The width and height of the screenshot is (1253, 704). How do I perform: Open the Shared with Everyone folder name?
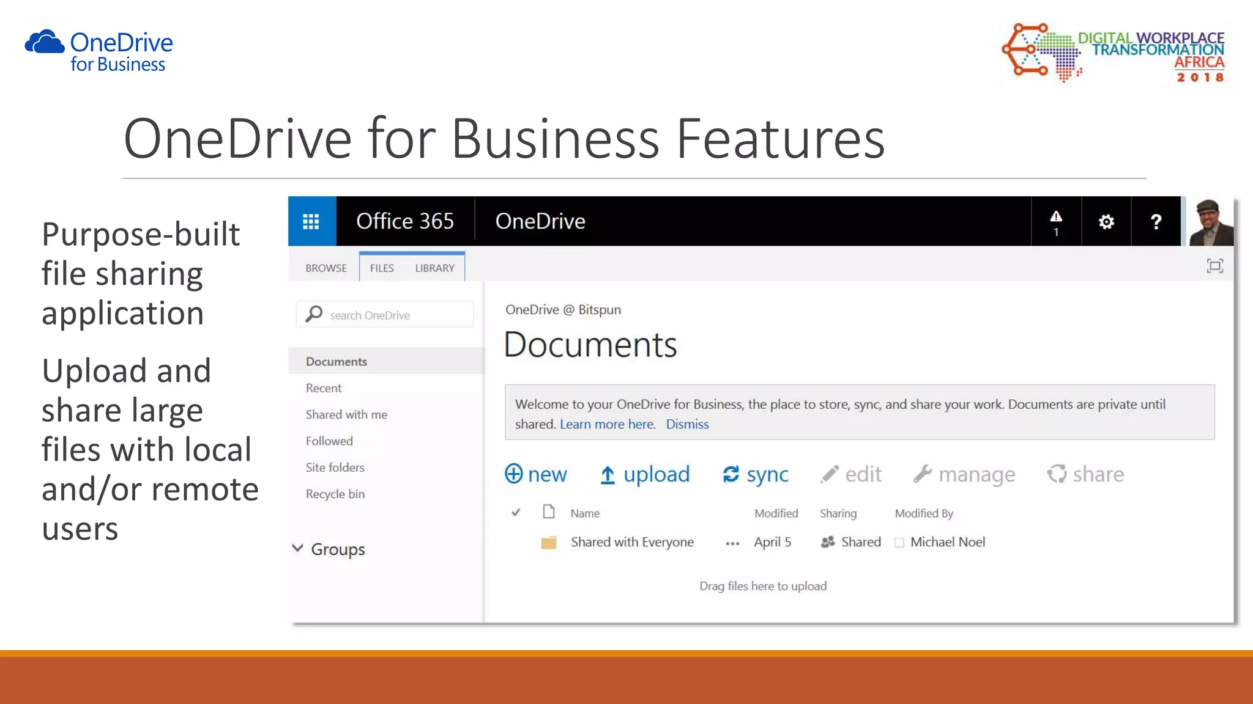[x=633, y=543]
